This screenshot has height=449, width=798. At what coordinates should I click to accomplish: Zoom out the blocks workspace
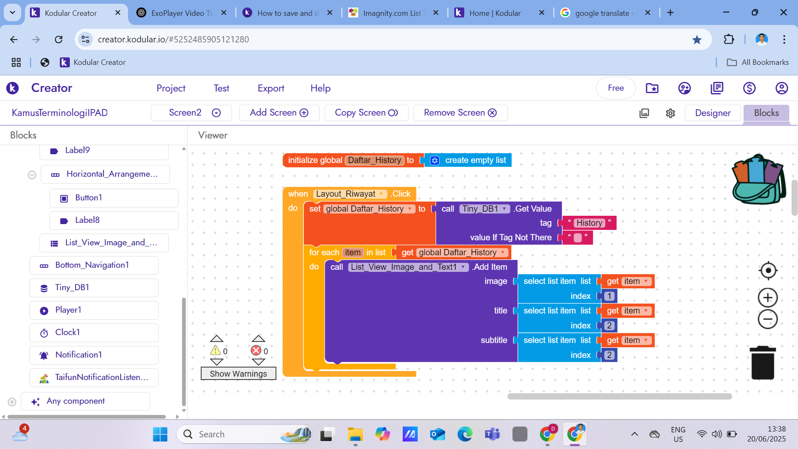768,319
